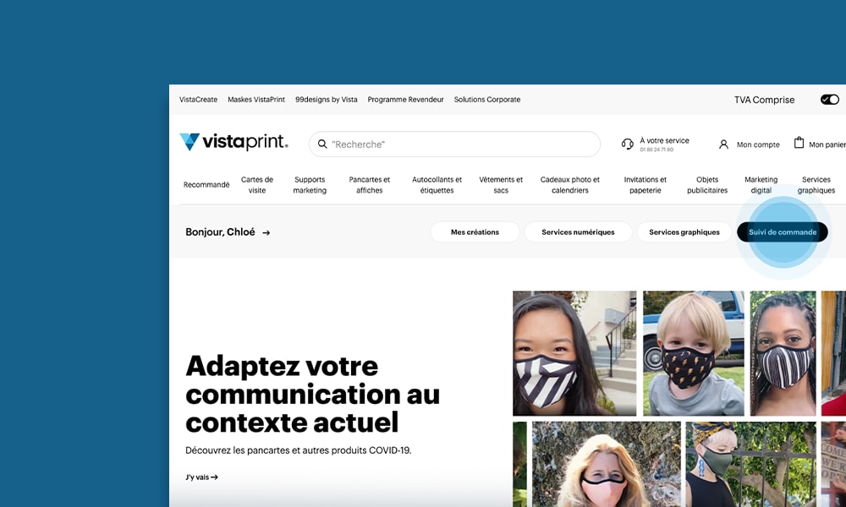The image size is (846, 507).
Task: Click the Services numériques button
Action: 578,232
